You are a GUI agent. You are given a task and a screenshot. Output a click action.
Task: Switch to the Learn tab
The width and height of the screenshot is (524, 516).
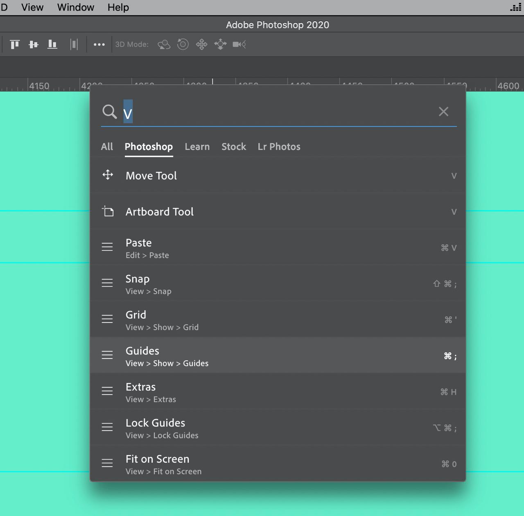(197, 146)
